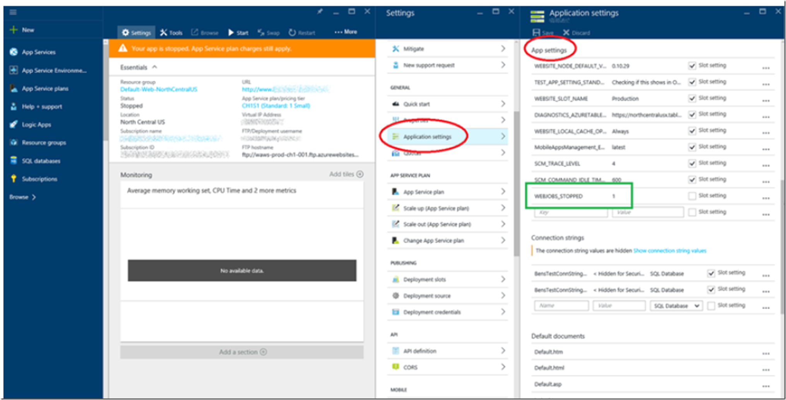Click Show connection string values link
This screenshot has height=400, width=786.
point(670,251)
